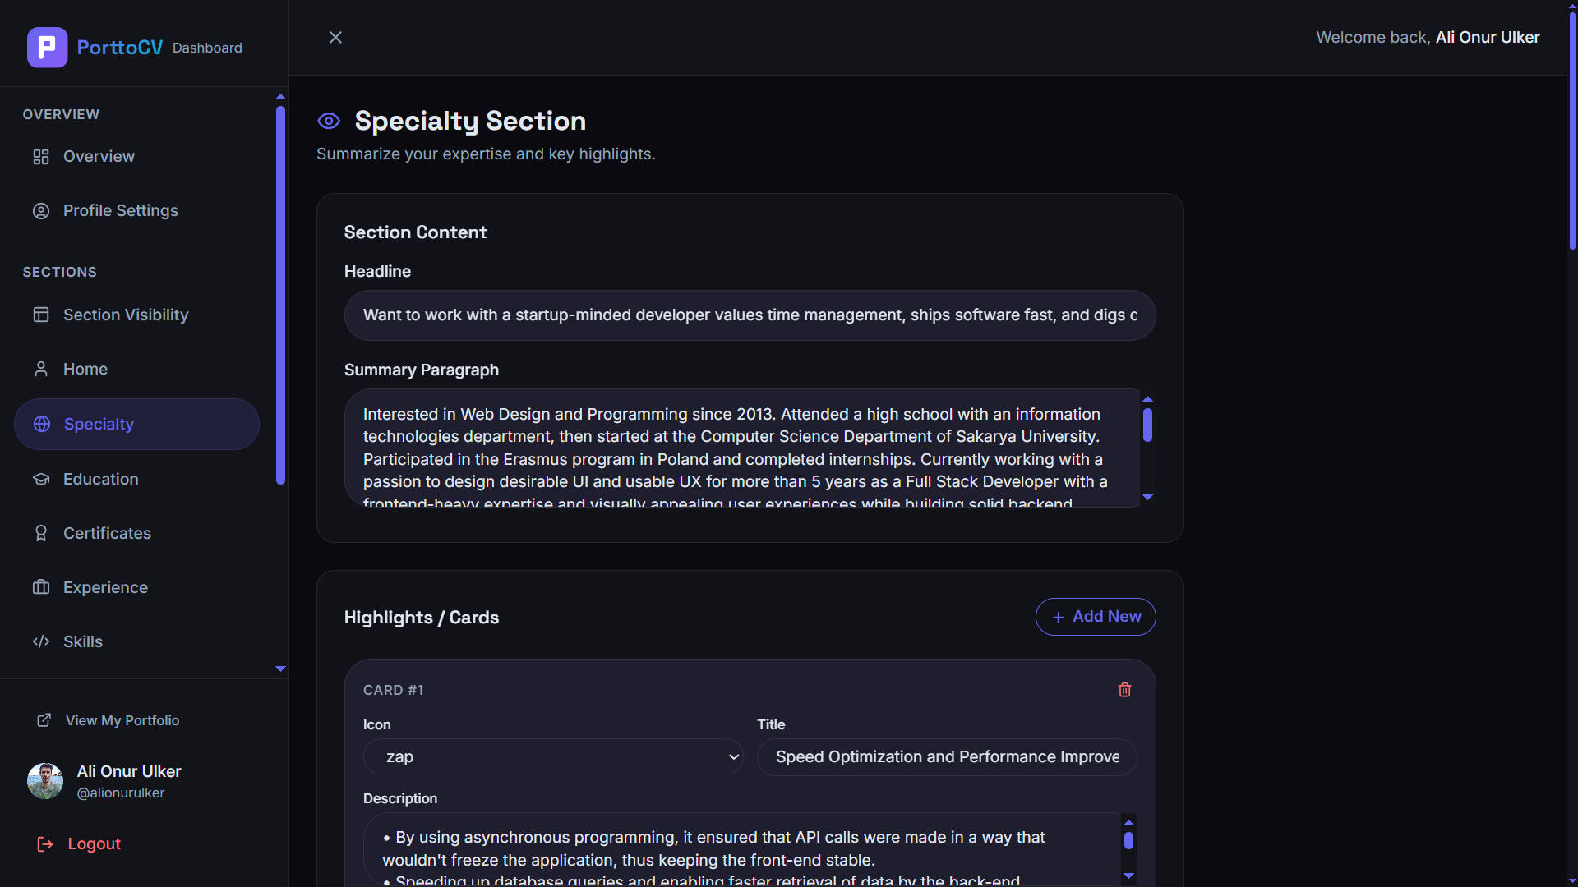
Task: Click the Section Content heading
Action: [x=415, y=232]
